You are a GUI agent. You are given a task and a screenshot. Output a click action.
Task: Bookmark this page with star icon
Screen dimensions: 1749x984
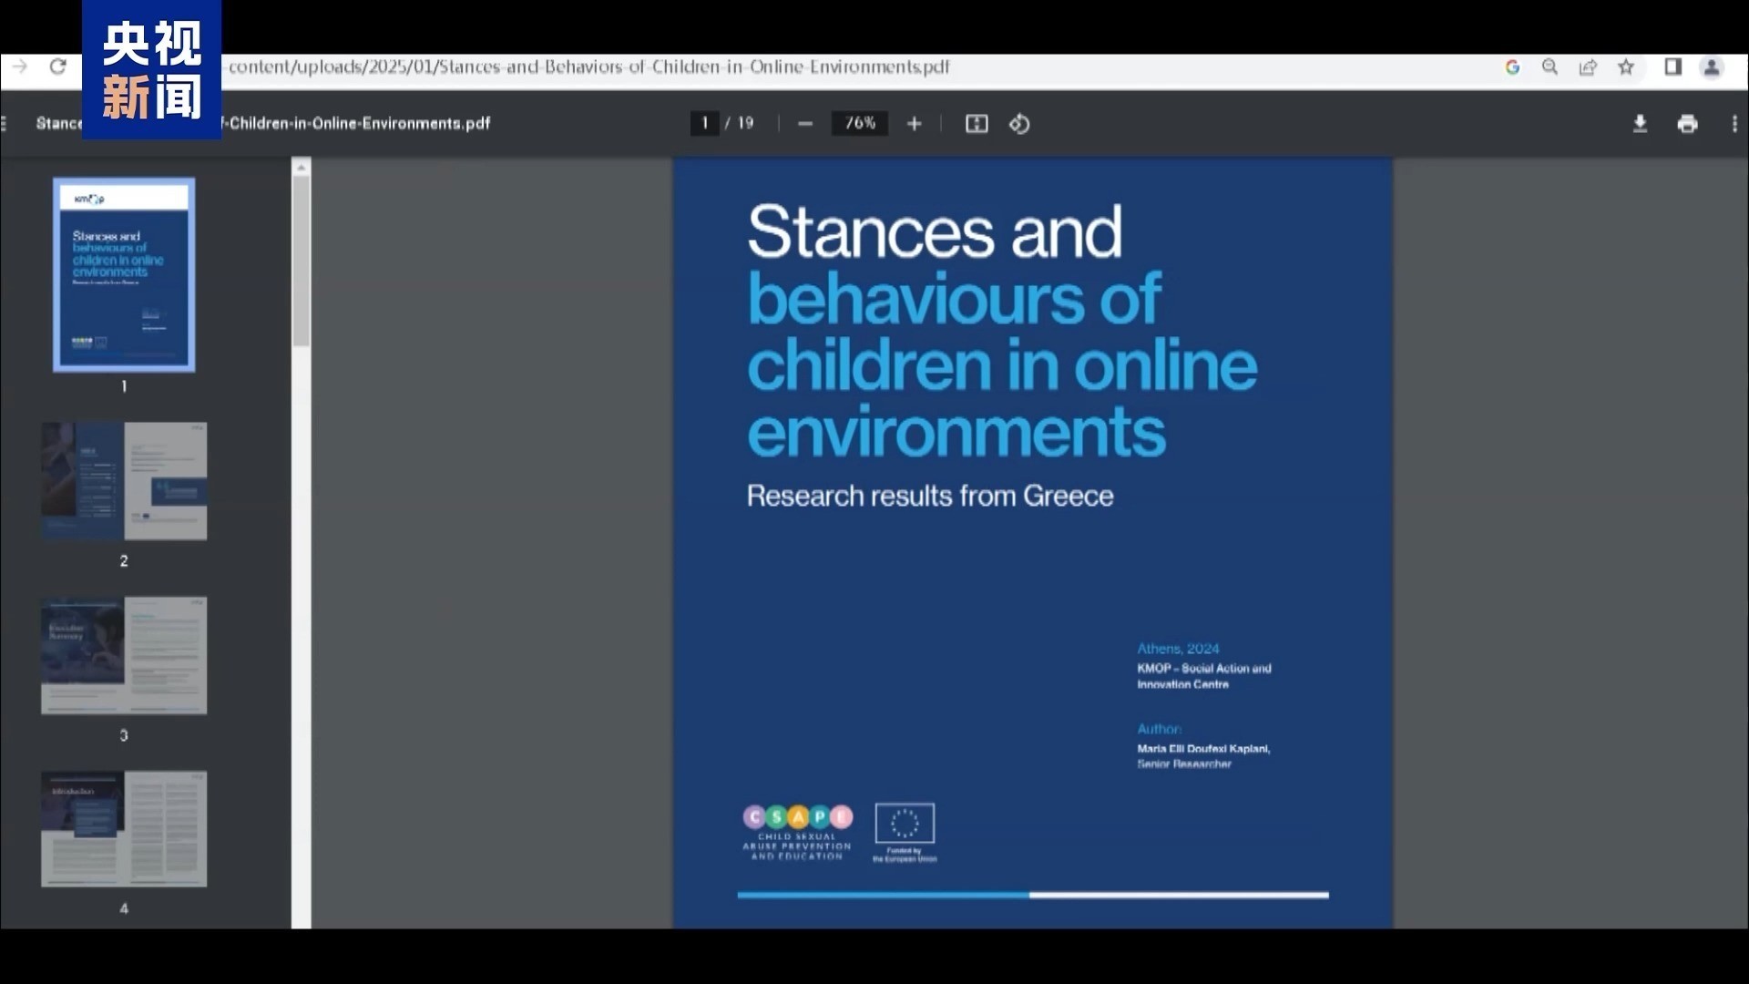pos(1626,67)
